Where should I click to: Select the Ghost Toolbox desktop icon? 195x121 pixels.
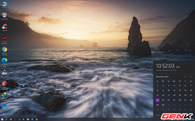5,85
